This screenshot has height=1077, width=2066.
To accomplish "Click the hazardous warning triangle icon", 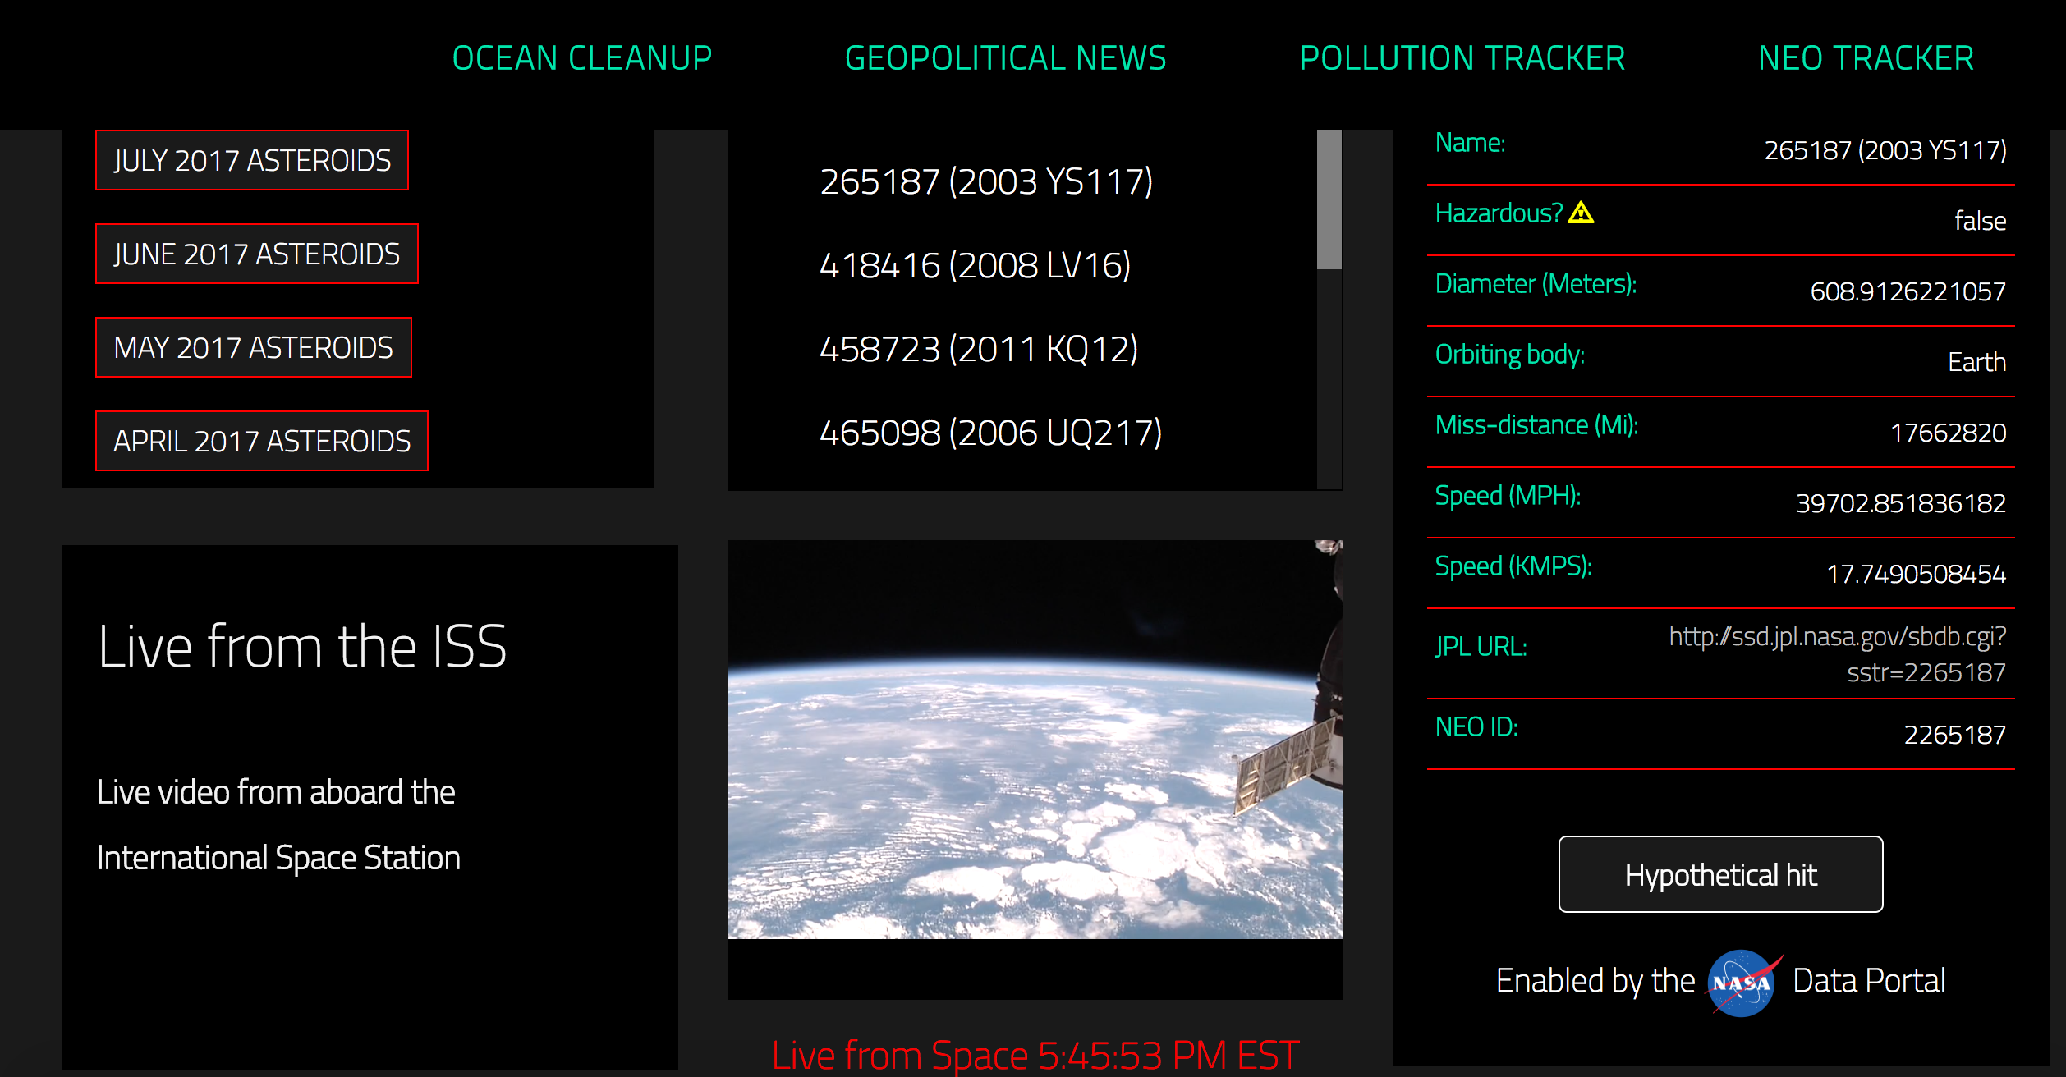I will click(1580, 213).
